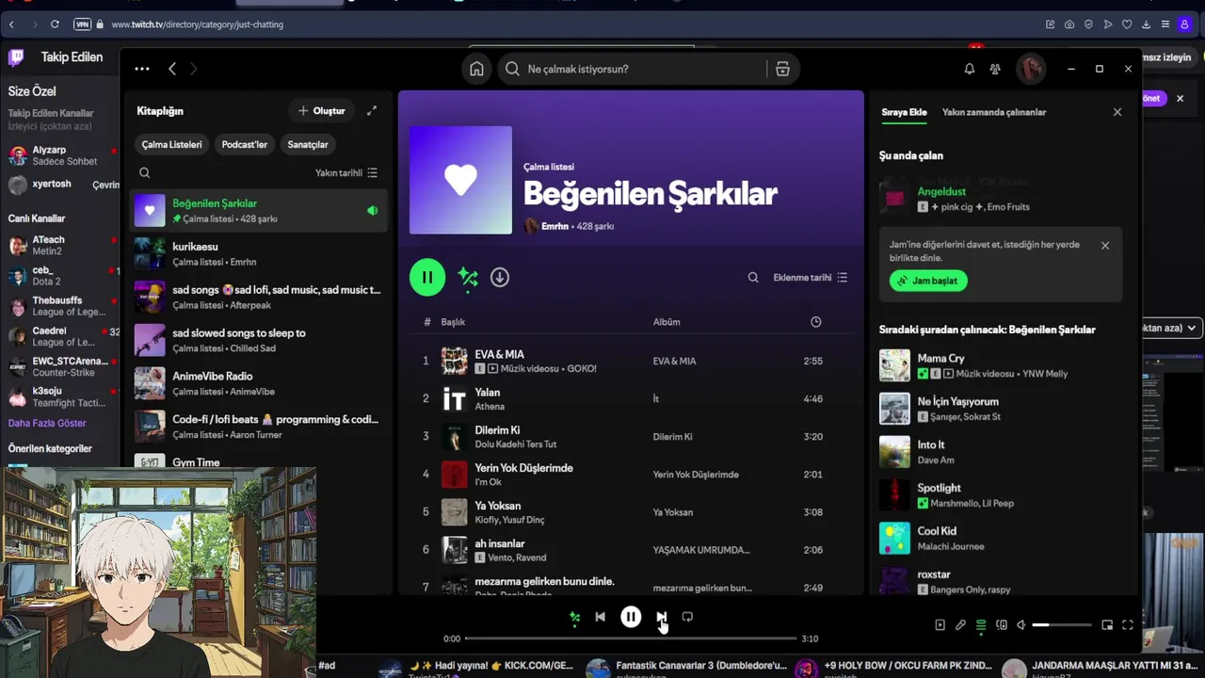Open Daha Fazla Göster in Twitch sidebar
The height and width of the screenshot is (678, 1205).
[x=47, y=424]
